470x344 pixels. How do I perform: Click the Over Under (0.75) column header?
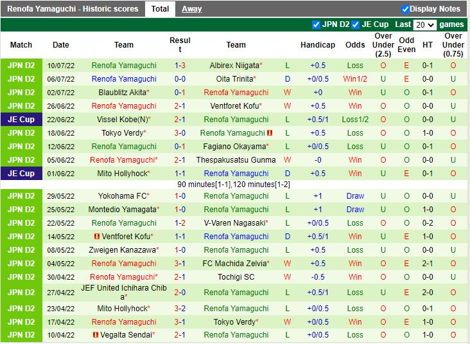[453, 45]
